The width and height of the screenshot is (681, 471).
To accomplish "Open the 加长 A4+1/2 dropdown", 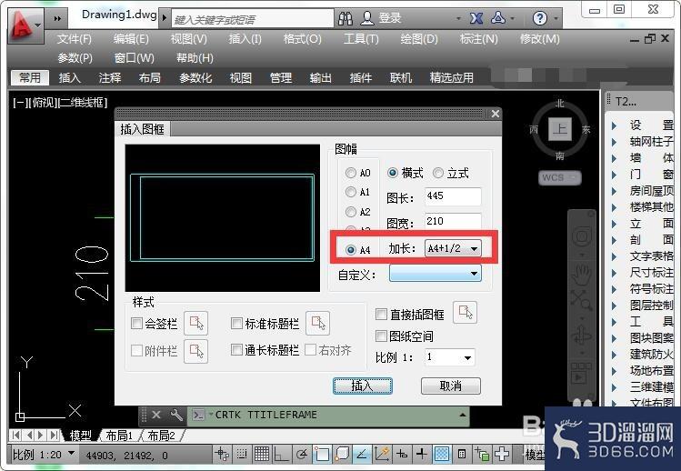I will [453, 248].
